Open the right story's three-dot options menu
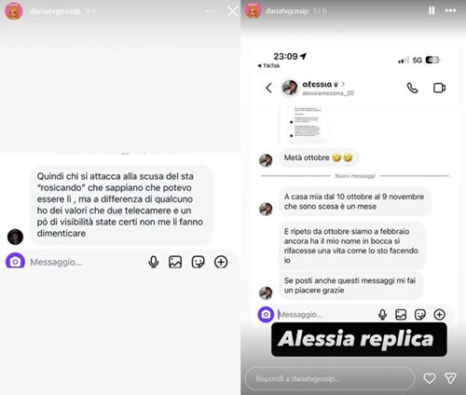 coord(450,11)
